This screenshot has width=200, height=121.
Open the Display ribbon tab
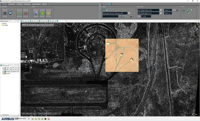tap(44, 4)
